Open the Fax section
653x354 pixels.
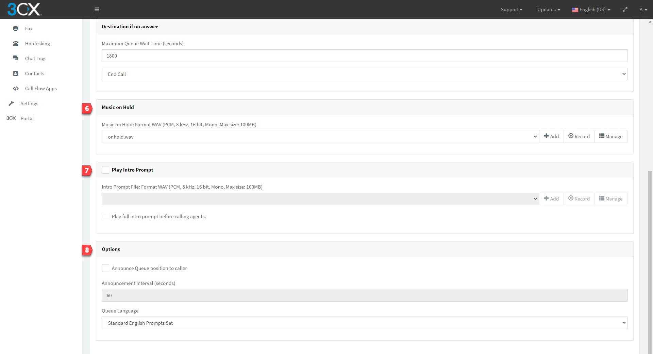point(29,29)
